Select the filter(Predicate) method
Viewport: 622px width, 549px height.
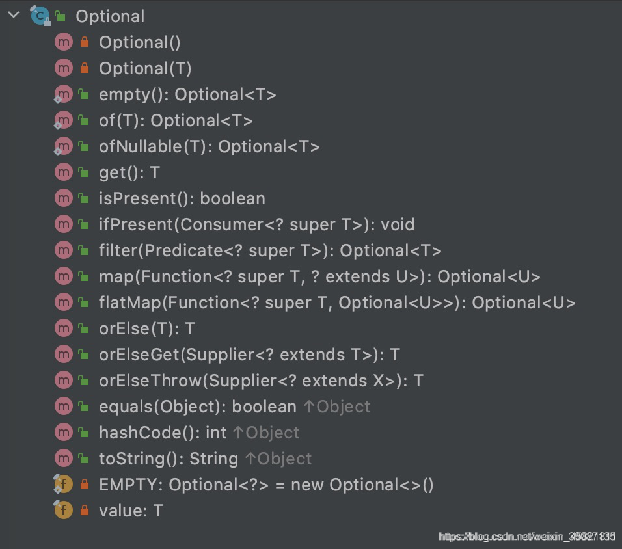[x=208, y=250]
